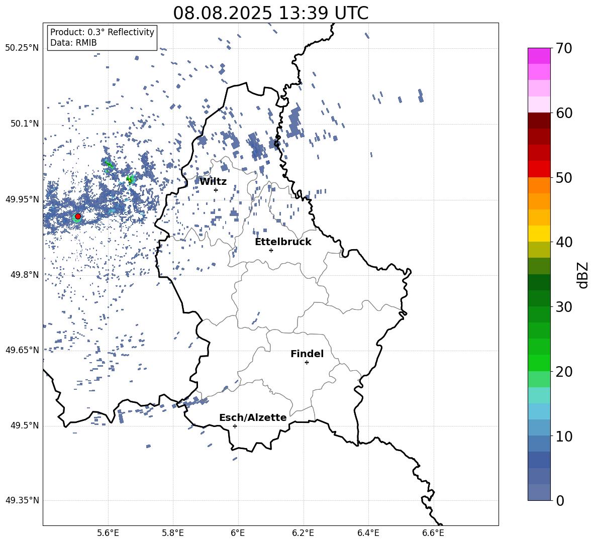Click the 49.95°N latitude label
Image resolution: width=595 pixels, height=543 pixels.
[x=22, y=199]
